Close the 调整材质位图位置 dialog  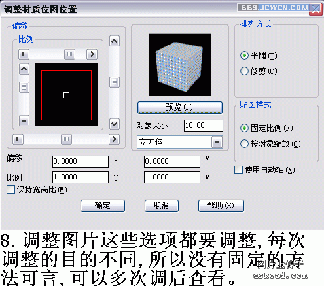pyautogui.click(x=315, y=9)
